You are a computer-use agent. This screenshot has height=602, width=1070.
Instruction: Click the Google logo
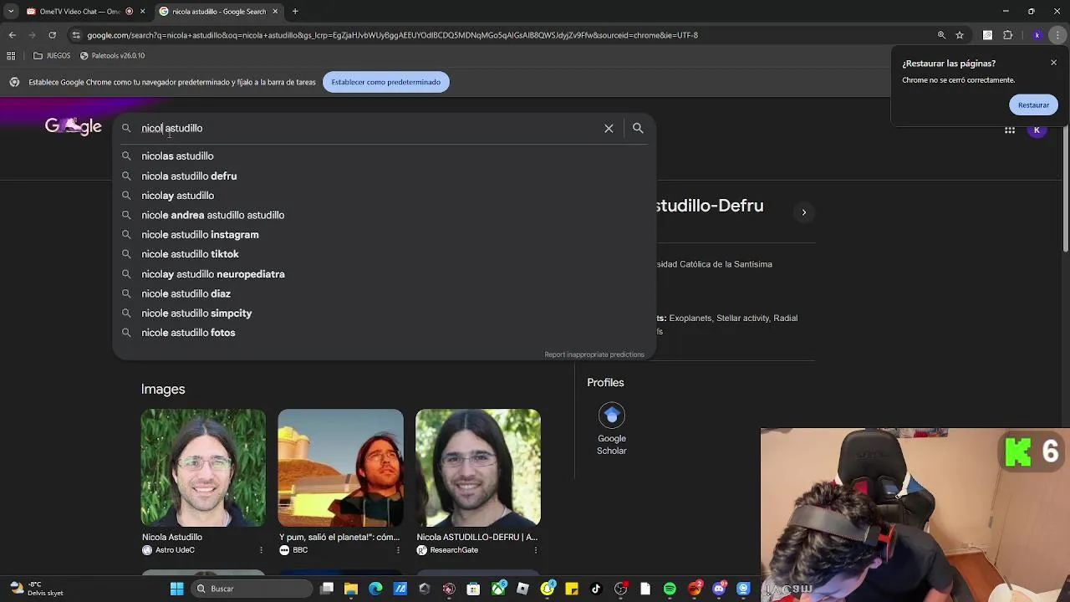[x=74, y=126]
